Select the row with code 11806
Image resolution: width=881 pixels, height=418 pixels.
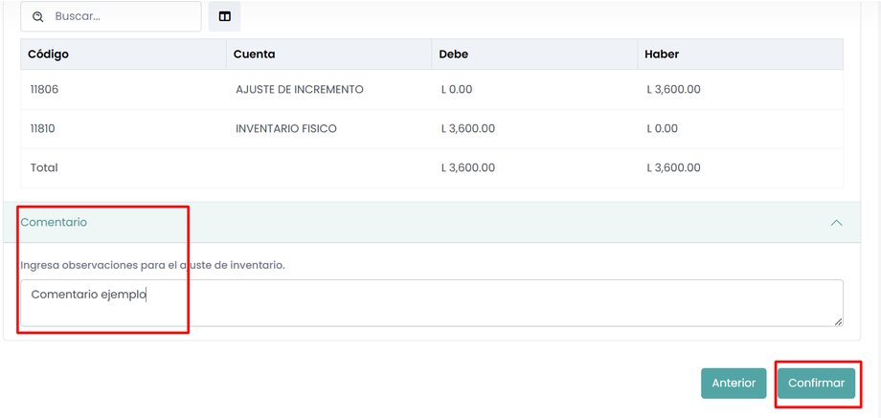click(x=45, y=90)
